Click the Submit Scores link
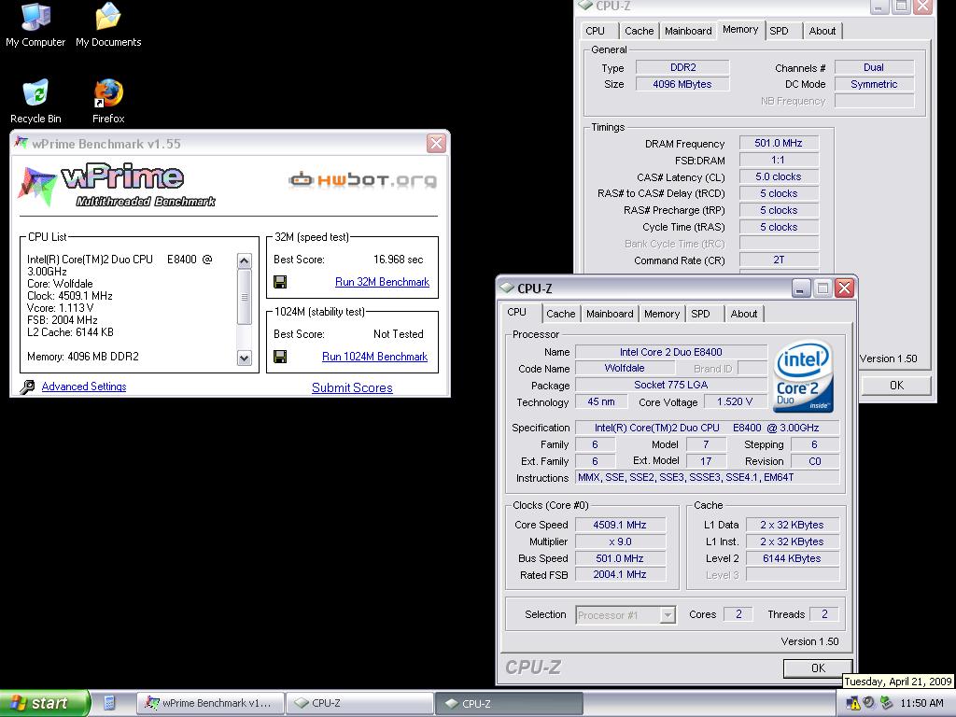The width and height of the screenshot is (956, 717). 352,387
